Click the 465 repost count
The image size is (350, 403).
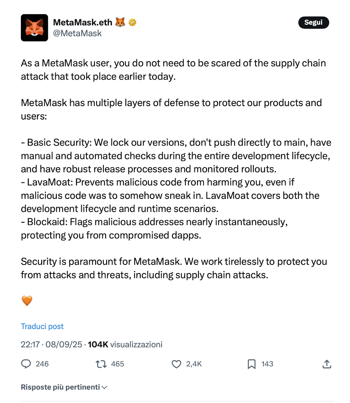pos(117,364)
